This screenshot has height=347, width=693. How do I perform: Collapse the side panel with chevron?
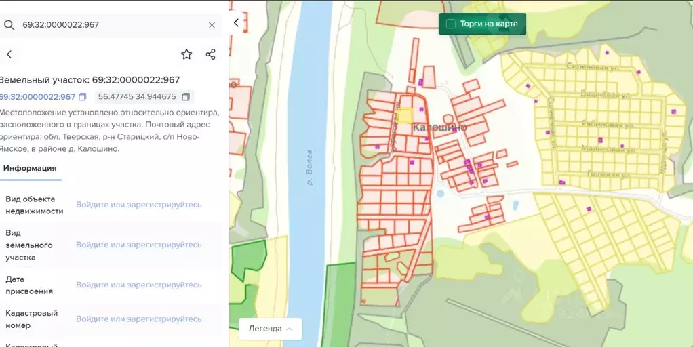click(236, 22)
